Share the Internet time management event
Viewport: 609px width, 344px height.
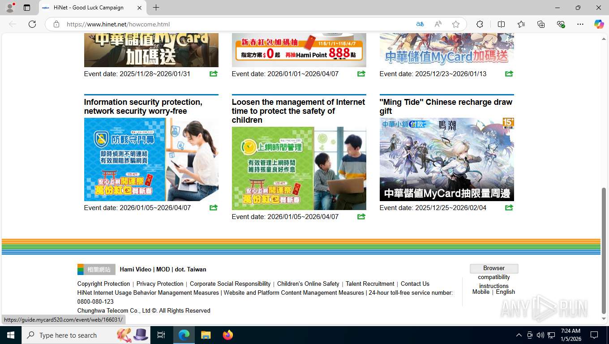coord(361,216)
